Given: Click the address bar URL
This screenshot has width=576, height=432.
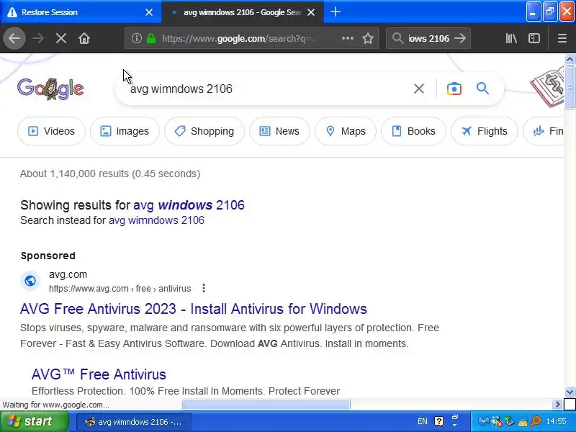Looking at the screenshot, I should pyautogui.click(x=239, y=38).
